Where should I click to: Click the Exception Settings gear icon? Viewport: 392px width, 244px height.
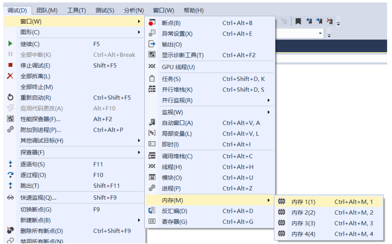[x=152, y=34]
